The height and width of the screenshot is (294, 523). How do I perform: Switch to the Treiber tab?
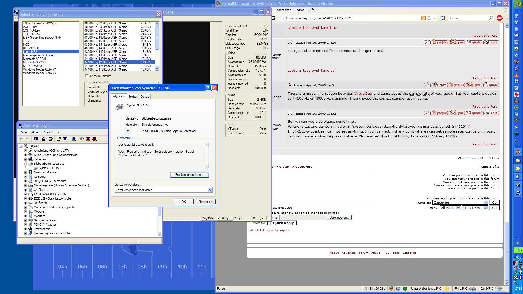pos(133,97)
